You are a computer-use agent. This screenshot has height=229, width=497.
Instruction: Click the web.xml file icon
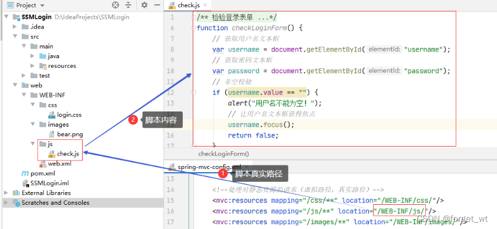[x=43, y=164]
